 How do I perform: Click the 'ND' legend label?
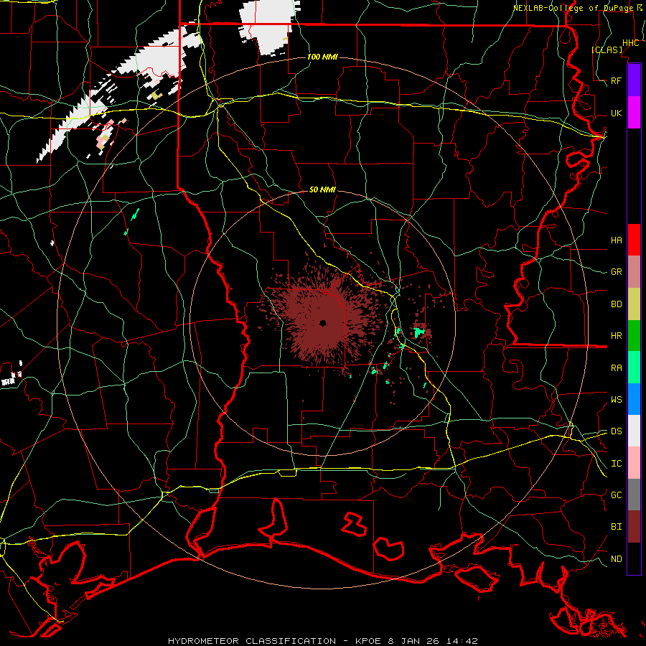pos(616,558)
